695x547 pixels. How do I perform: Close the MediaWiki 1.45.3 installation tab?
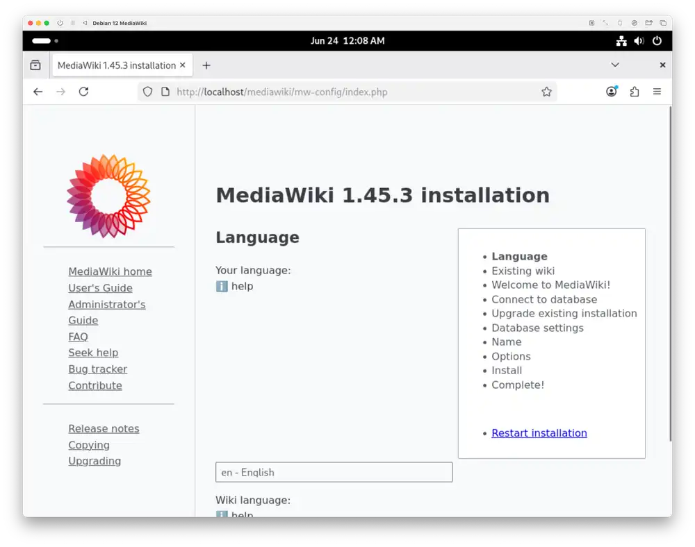click(x=183, y=65)
